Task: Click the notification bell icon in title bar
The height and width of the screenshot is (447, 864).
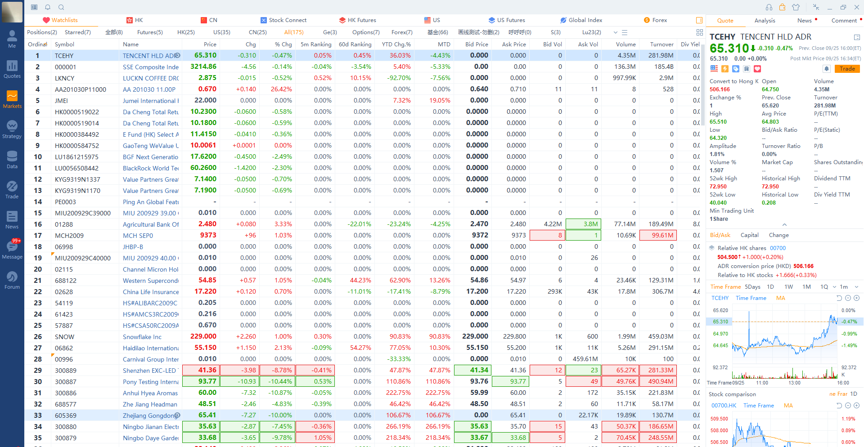Action: tap(48, 7)
